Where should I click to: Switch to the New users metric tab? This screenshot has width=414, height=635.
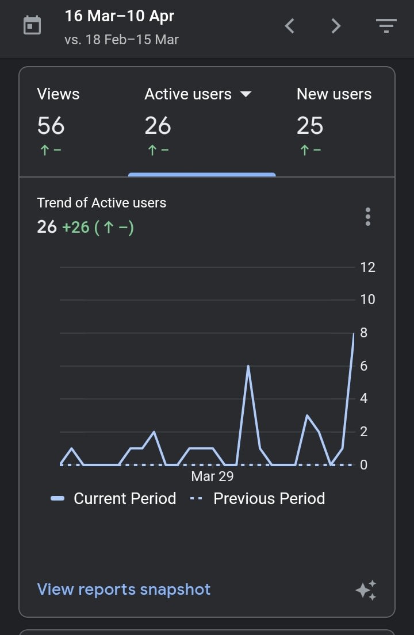pyautogui.click(x=334, y=94)
